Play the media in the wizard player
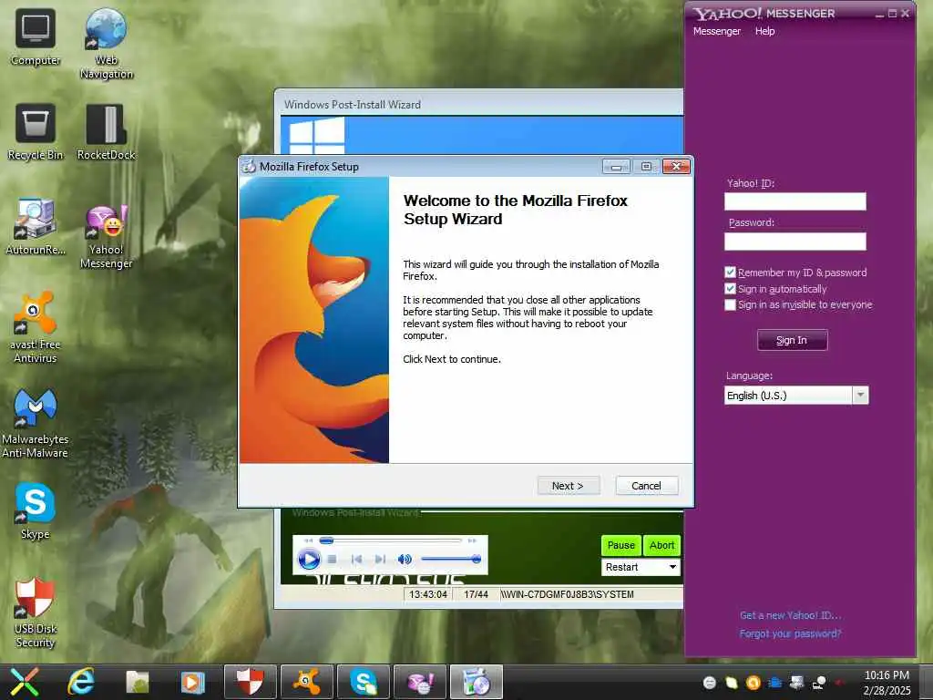This screenshot has height=700, width=933. [308, 559]
